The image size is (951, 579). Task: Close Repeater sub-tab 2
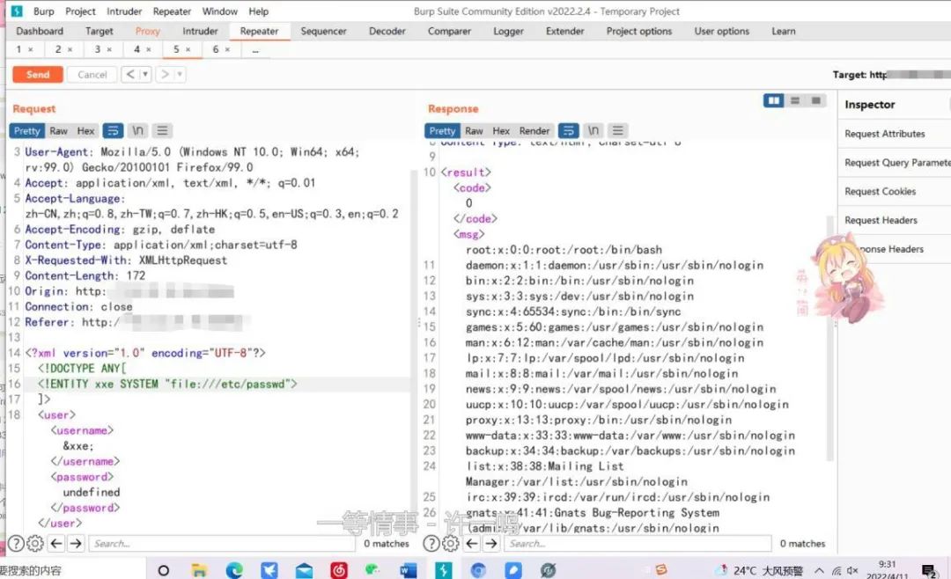pos(70,49)
